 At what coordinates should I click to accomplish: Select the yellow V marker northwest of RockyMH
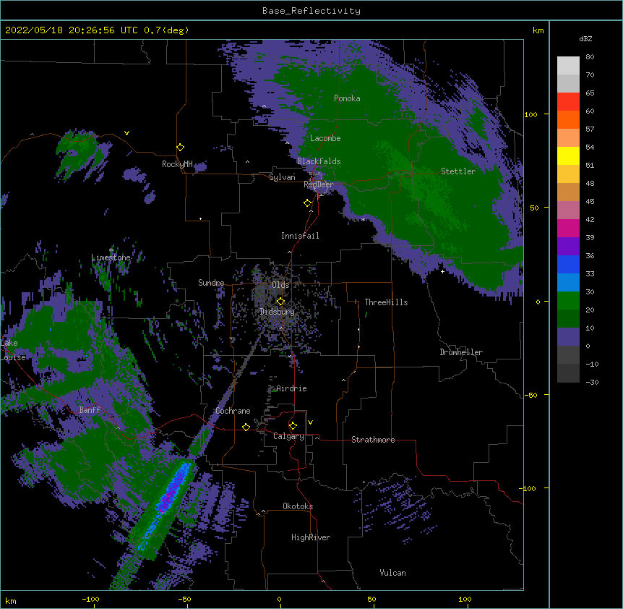[126, 133]
